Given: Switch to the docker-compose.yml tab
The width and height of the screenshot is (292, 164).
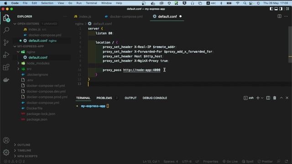Looking at the screenshot, I should (x=124, y=16).
